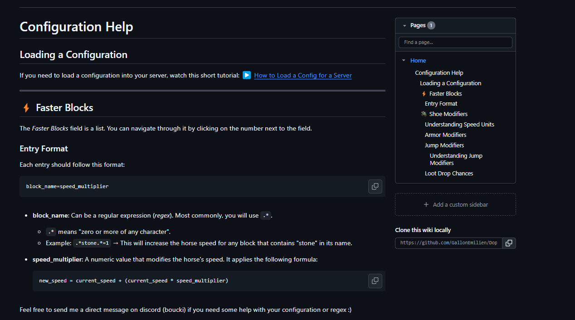The height and width of the screenshot is (320, 575).
Task: Collapse the Home page tree
Action: pos(404,61)
